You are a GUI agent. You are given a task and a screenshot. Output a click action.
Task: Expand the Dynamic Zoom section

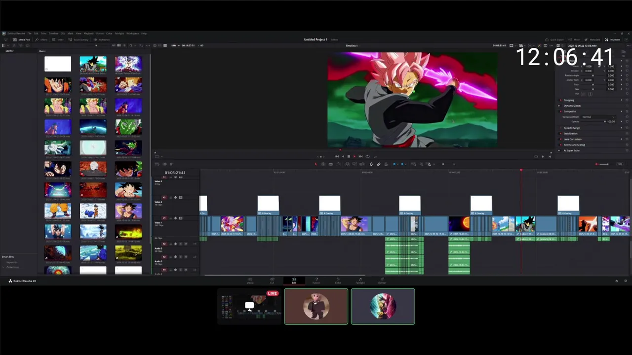572,106
